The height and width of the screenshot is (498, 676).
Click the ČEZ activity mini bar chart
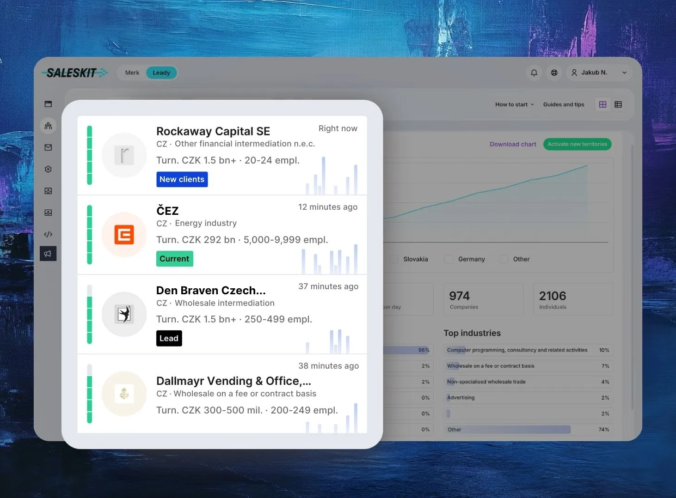coord(330,259)
